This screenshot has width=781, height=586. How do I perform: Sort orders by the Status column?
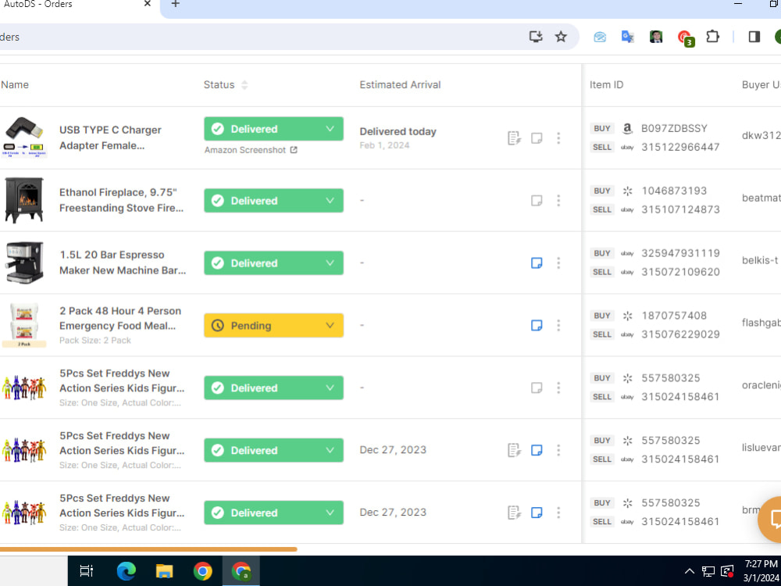pos(244,84)
